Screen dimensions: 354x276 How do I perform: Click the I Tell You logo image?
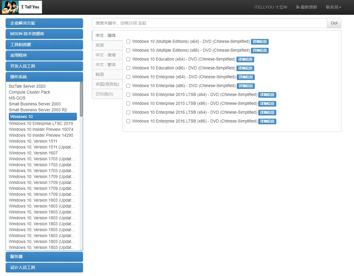coord(22,7)
